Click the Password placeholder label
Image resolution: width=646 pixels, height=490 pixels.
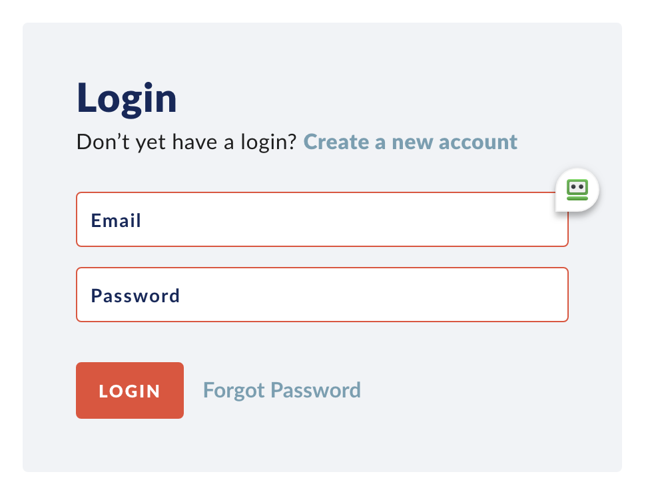pos(135,296)
